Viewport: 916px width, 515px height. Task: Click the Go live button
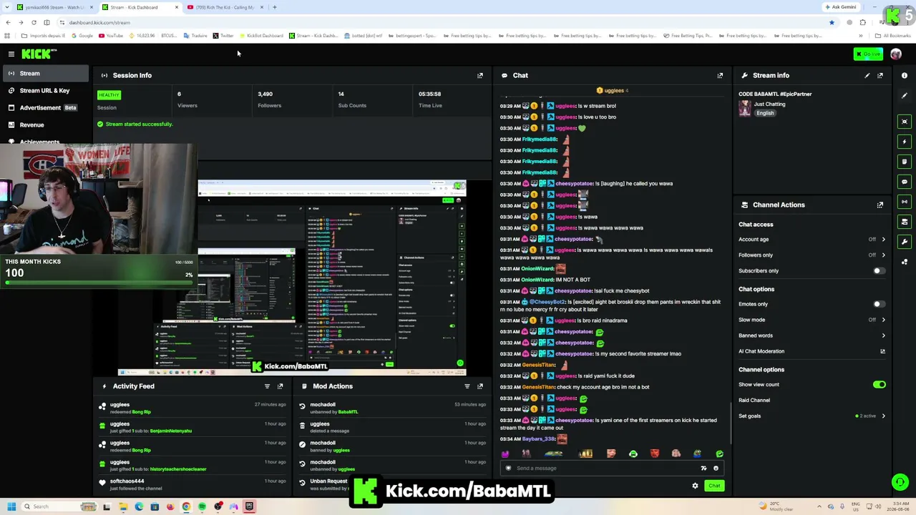[x=869, y=54]
